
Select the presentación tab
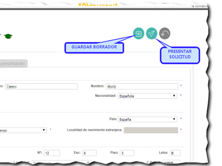pyautogui.click(x=13, y=63)
